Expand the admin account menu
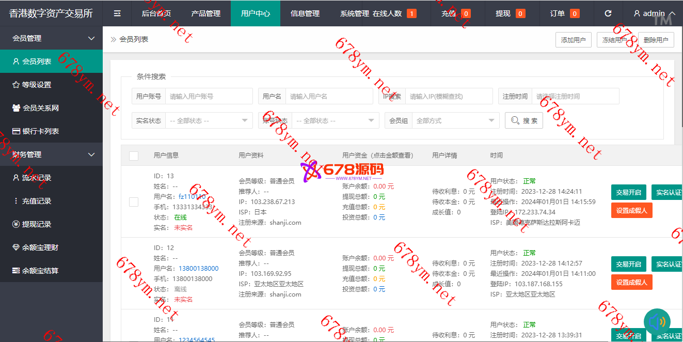Image resolution: width=683 pixels, height=342 pixels. click(654, 13)
